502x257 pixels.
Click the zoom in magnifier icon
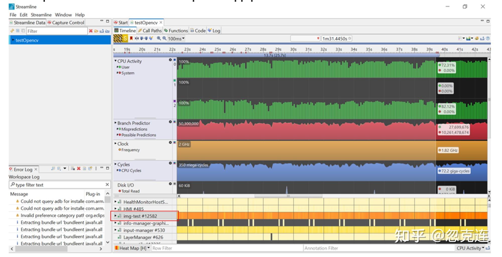[x=159, y=38]
